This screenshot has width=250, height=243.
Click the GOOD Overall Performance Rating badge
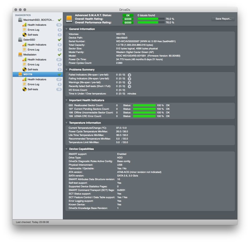click(128, 23)
